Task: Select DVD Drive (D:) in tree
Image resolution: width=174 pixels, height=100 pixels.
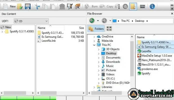Action: (x=118, y=83)
